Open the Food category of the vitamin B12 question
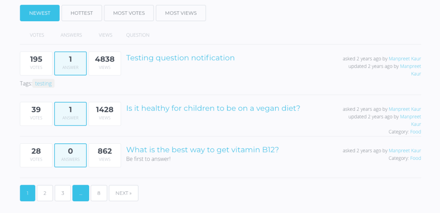Image resolution: width=440 pixels, height=213 pixels. click(415, 158)
